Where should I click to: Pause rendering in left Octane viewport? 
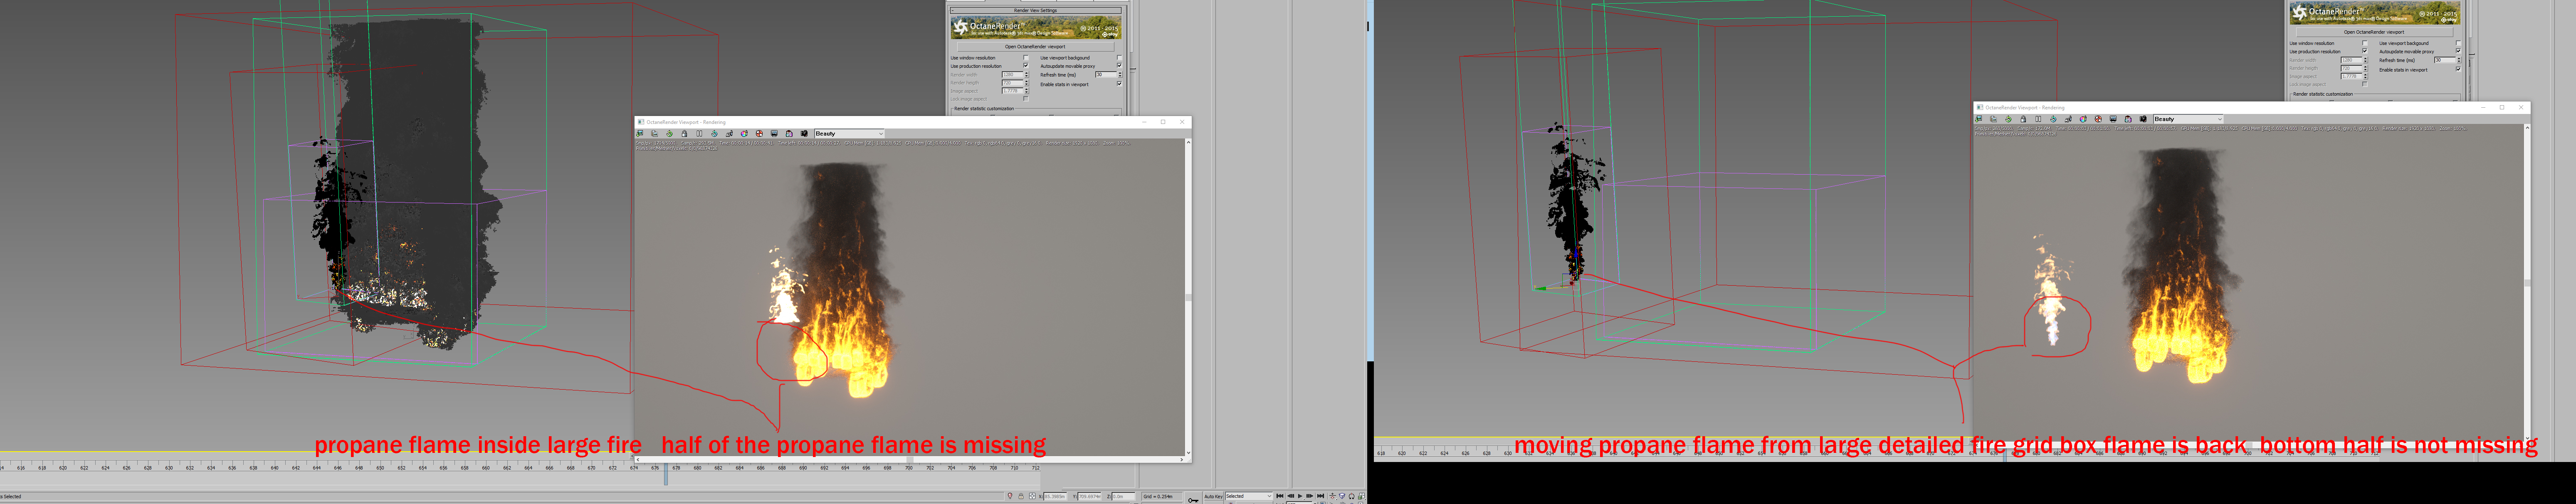699,134
